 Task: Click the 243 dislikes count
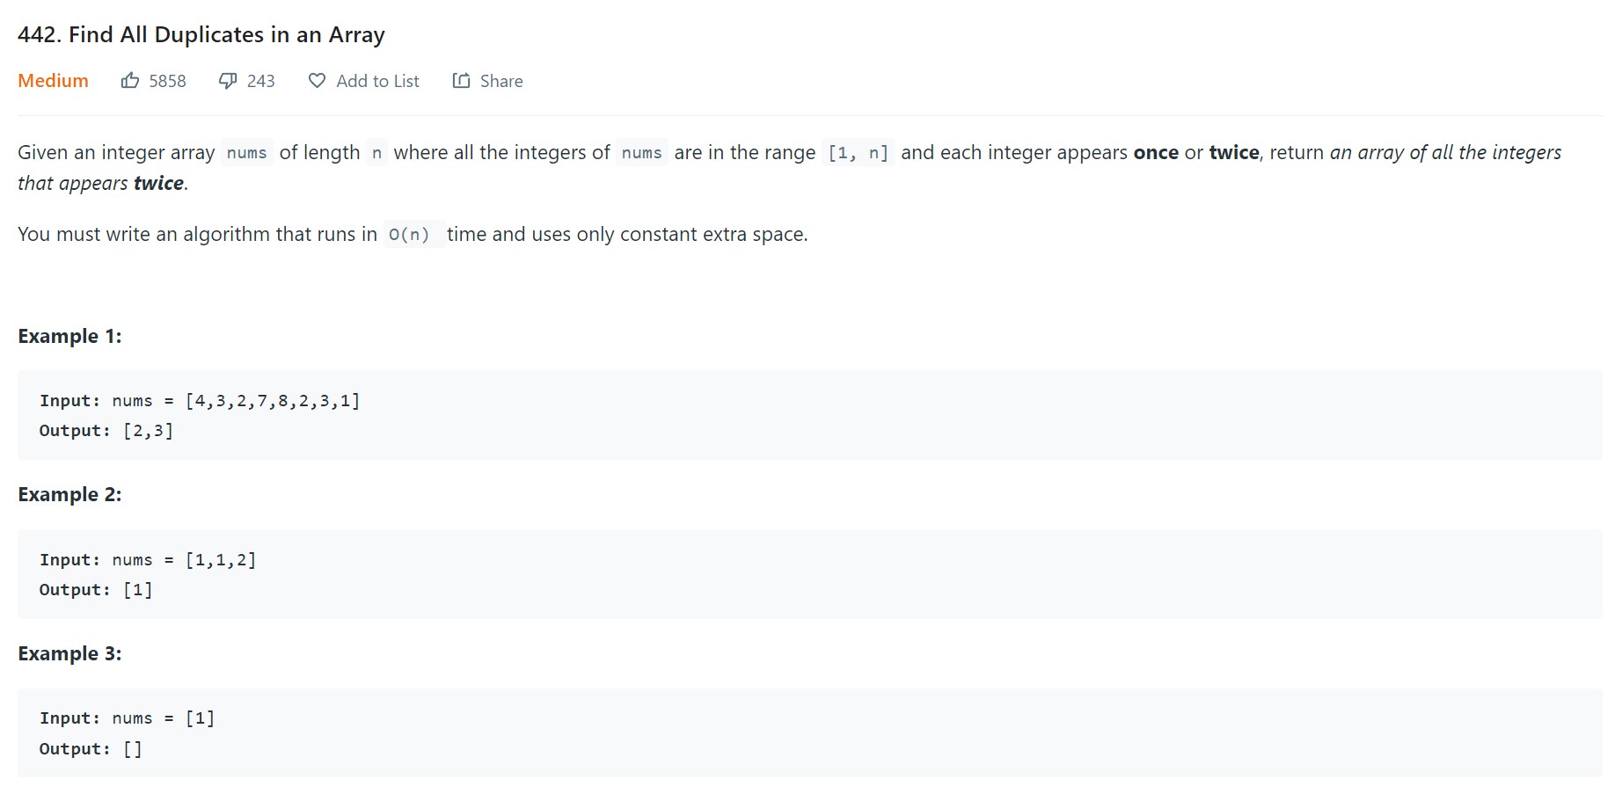pos(260,81)
